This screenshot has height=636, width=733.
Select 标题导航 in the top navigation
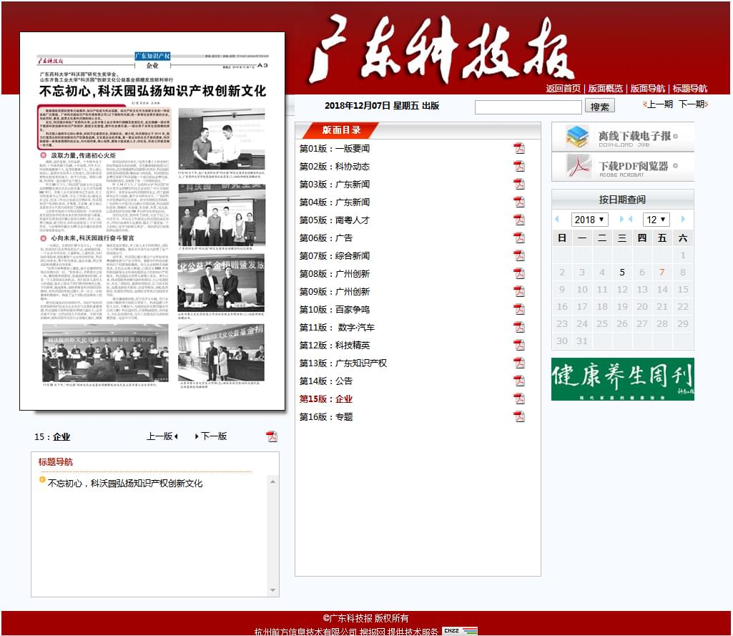click(x=689, y=89)
